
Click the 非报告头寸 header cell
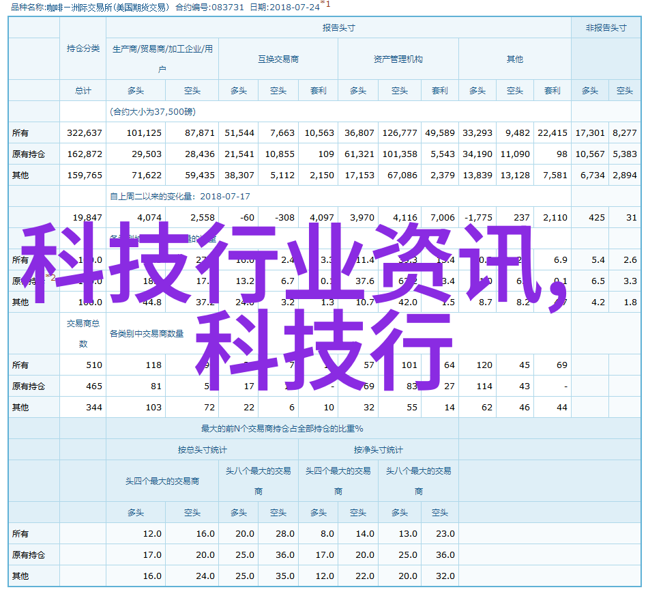[x=606, y=28]
